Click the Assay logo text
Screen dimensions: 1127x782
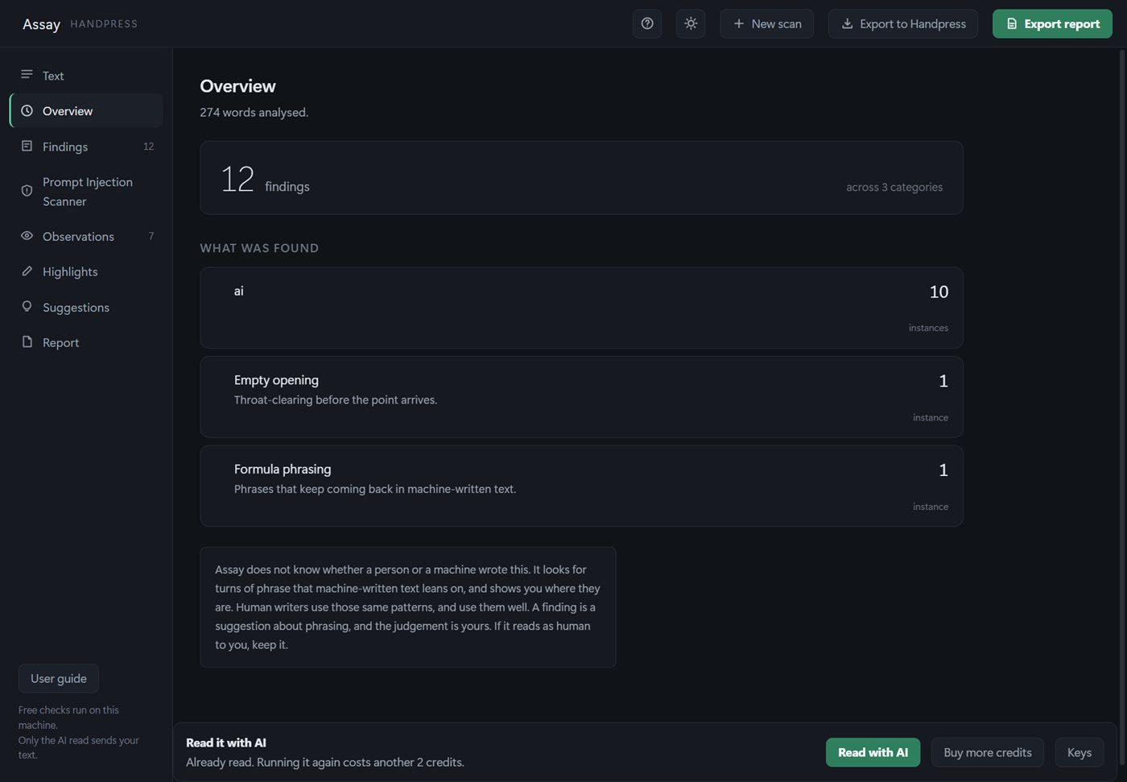pos(41,24)
